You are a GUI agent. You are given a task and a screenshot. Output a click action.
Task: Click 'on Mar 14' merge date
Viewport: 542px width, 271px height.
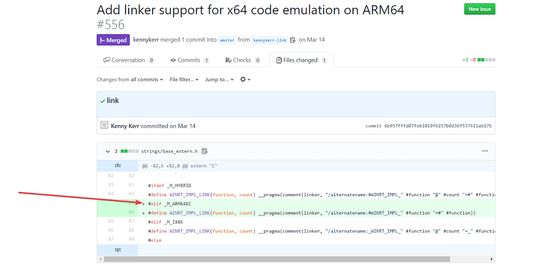(312, 40)
